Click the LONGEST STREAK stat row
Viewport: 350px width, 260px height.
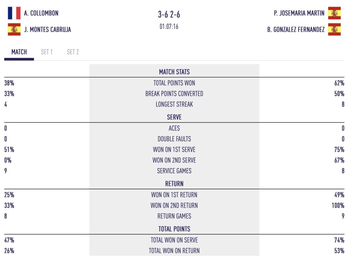coord(174,104)
